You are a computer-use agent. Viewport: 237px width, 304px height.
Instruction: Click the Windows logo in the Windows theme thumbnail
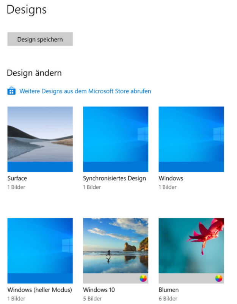[219, 134]
